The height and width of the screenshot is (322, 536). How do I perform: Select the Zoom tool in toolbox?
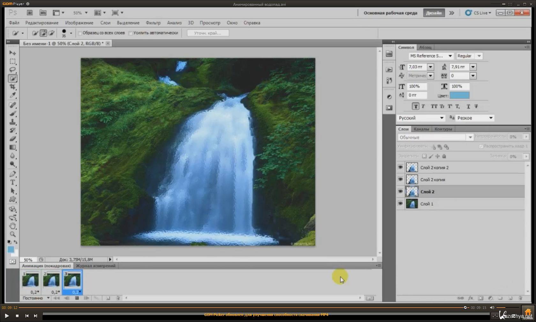click(12, 234)
